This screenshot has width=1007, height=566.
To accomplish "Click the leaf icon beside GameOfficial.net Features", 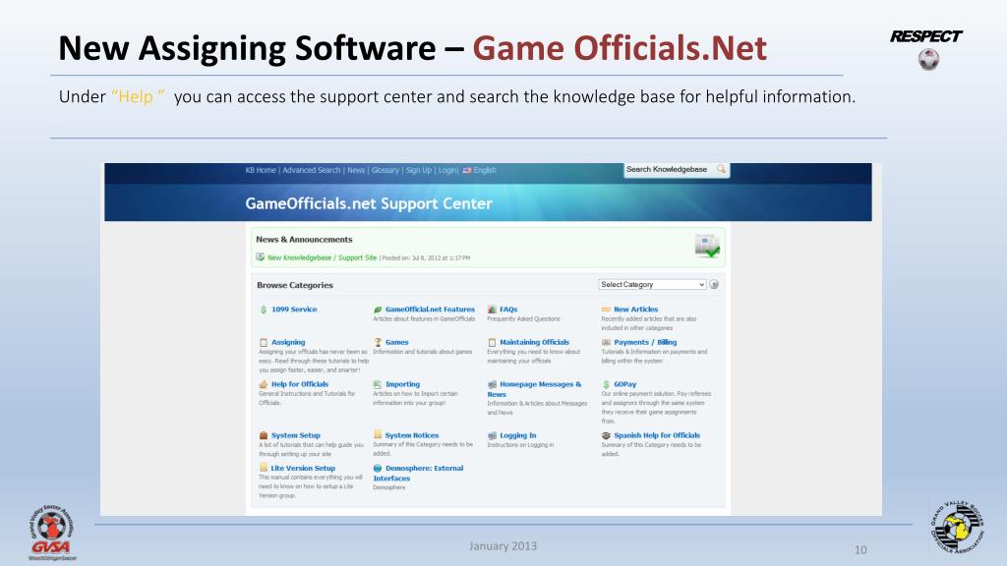I will click(378, 310).
